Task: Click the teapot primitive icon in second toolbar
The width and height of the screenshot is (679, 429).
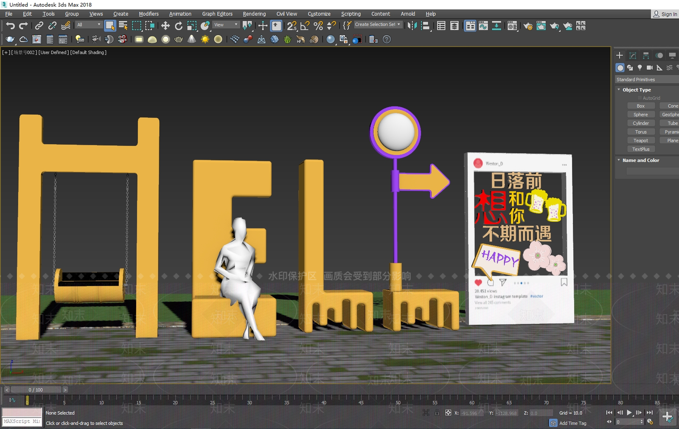Action: [x=179, y=39]
